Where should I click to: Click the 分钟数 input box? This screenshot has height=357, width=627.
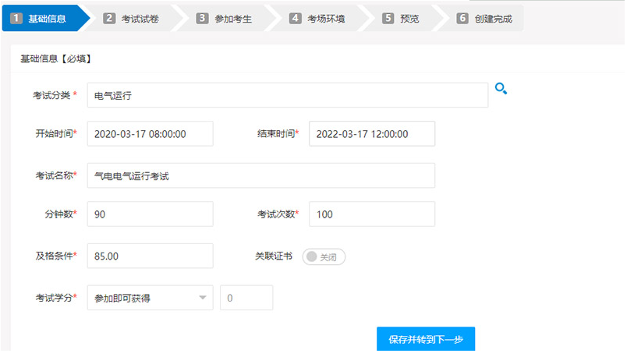(150, 214)
